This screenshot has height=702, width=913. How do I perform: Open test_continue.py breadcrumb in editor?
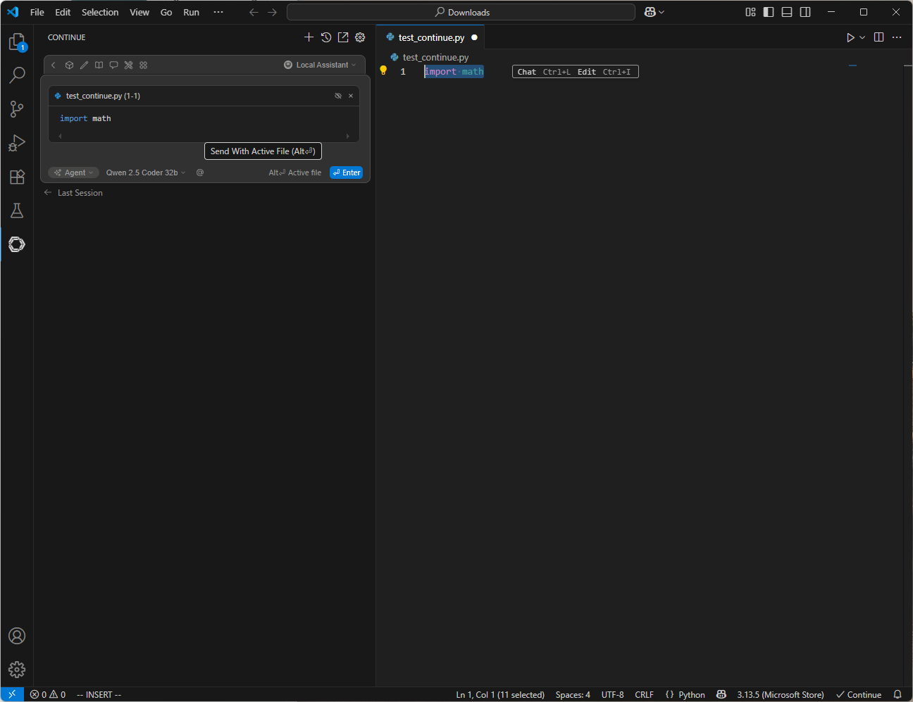pos(430,57)
